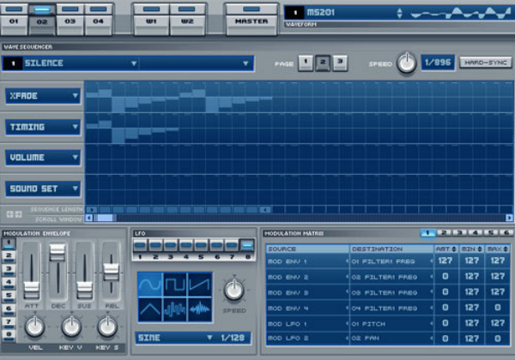Toggle the HARD-SYNC button
This screenshot has height=360, width=515.
486,63
